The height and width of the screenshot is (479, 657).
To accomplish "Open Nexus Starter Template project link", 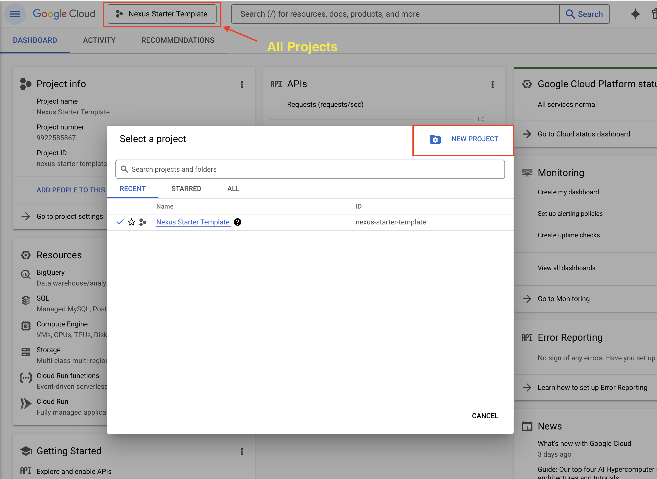I will pos(193,222).
